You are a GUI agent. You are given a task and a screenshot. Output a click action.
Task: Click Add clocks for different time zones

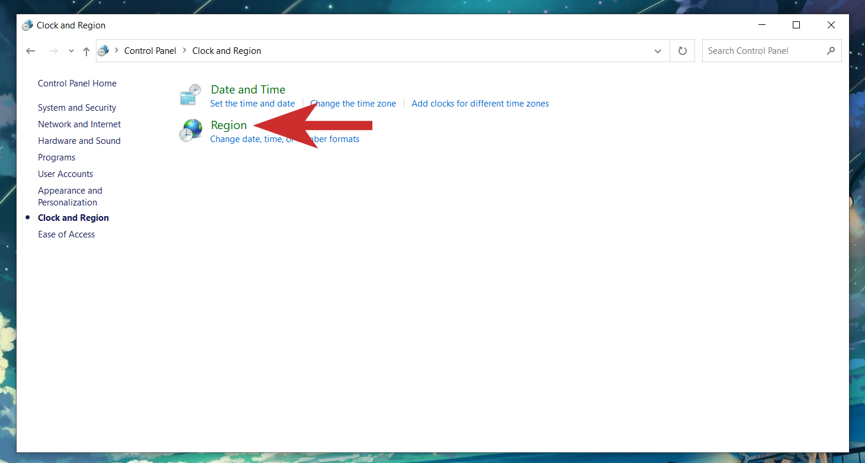(x=480, y=104)
